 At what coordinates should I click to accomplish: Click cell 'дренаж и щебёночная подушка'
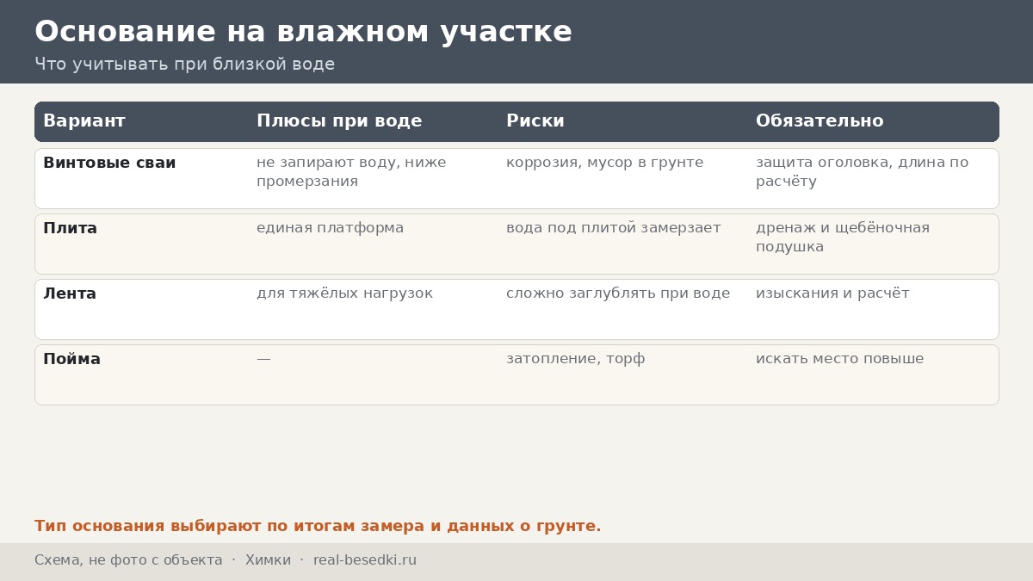coord(843,237)
